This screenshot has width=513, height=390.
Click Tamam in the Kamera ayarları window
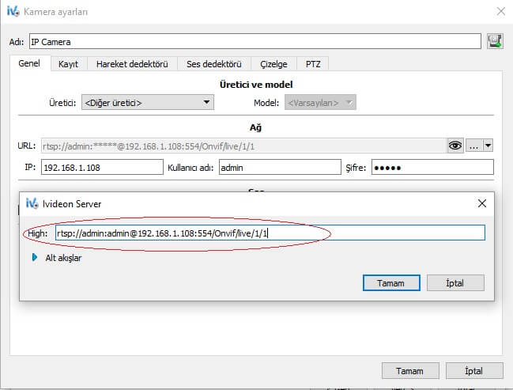[410, 371]
